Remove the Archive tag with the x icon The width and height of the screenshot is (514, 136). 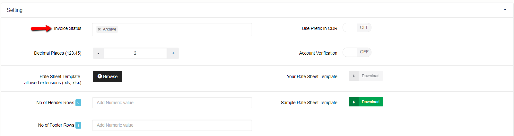pos(99,29)
